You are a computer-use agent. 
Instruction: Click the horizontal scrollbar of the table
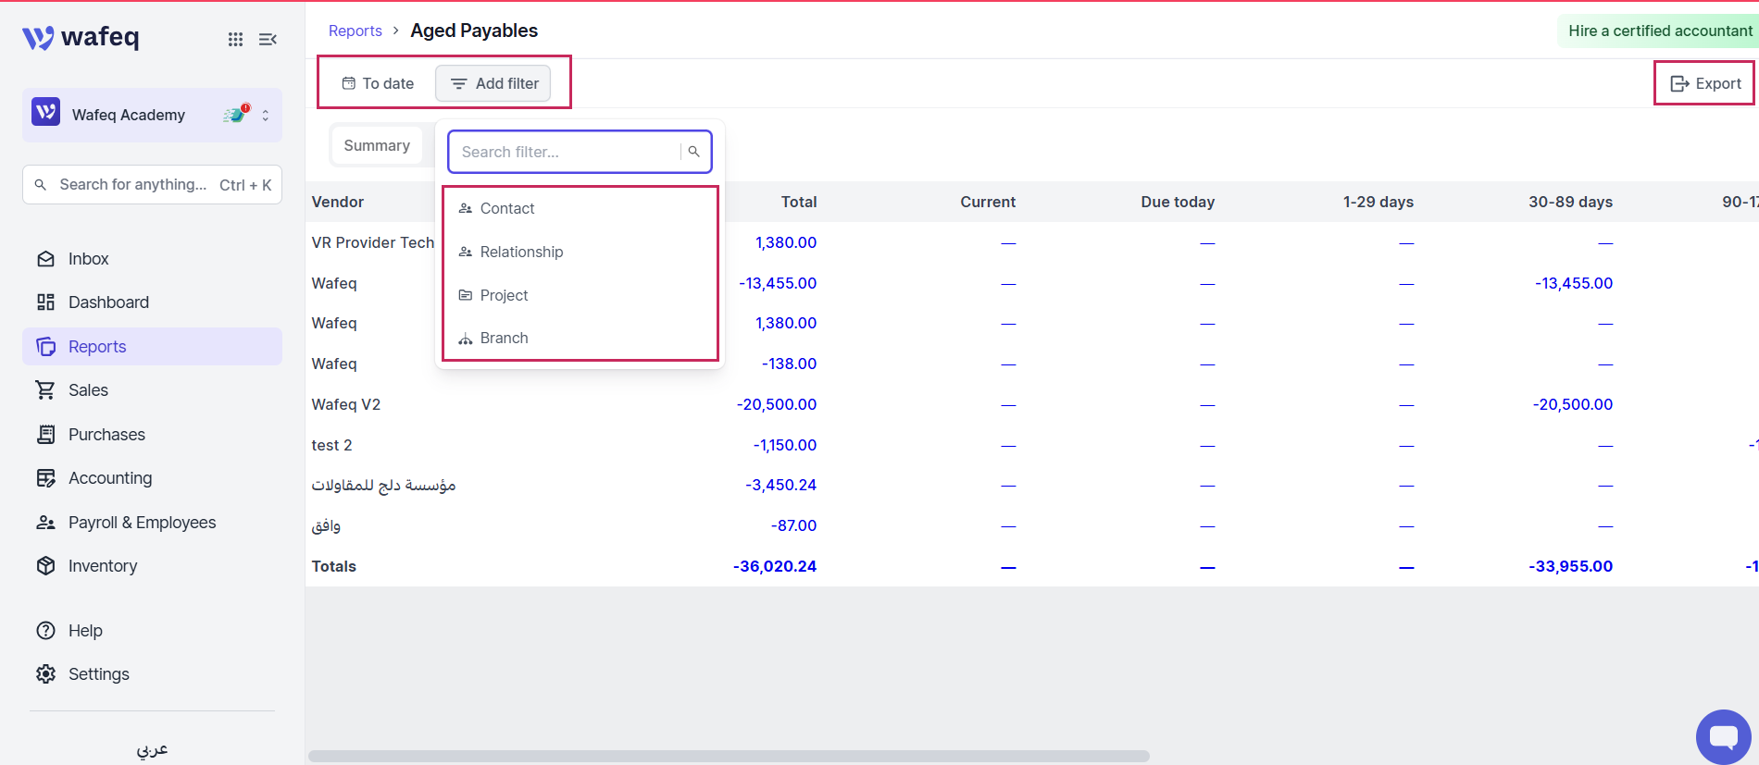pyautogui.click(x=729, y=756)
